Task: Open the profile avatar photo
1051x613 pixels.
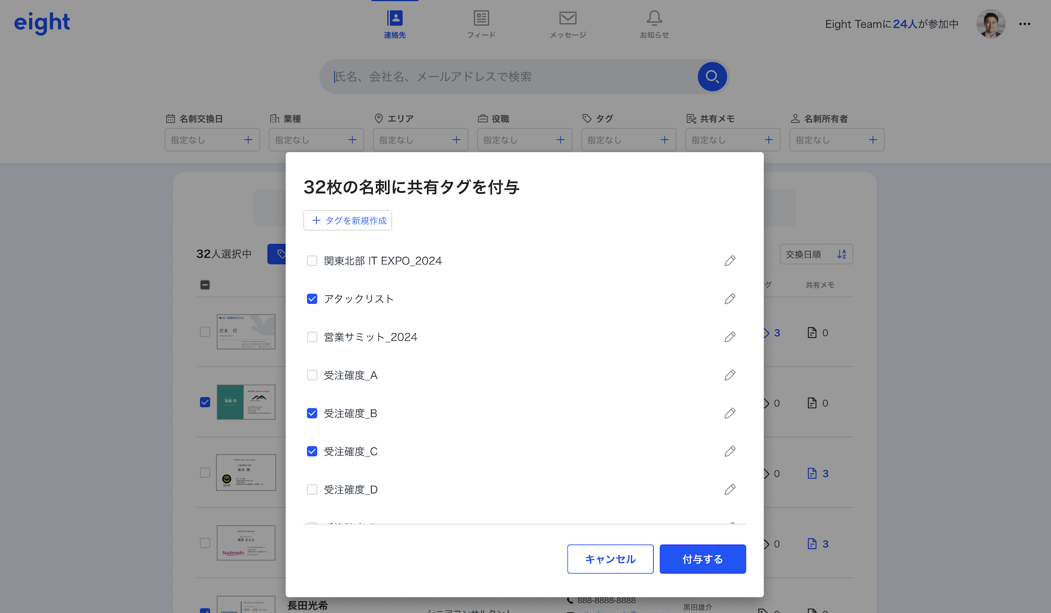Action: 991,24
